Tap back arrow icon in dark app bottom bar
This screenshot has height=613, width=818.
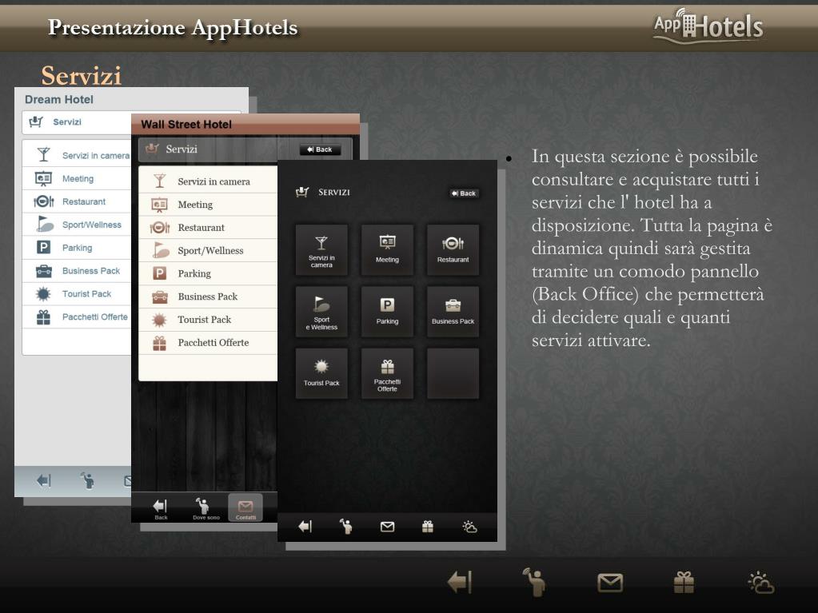click(x=305, y=527)
